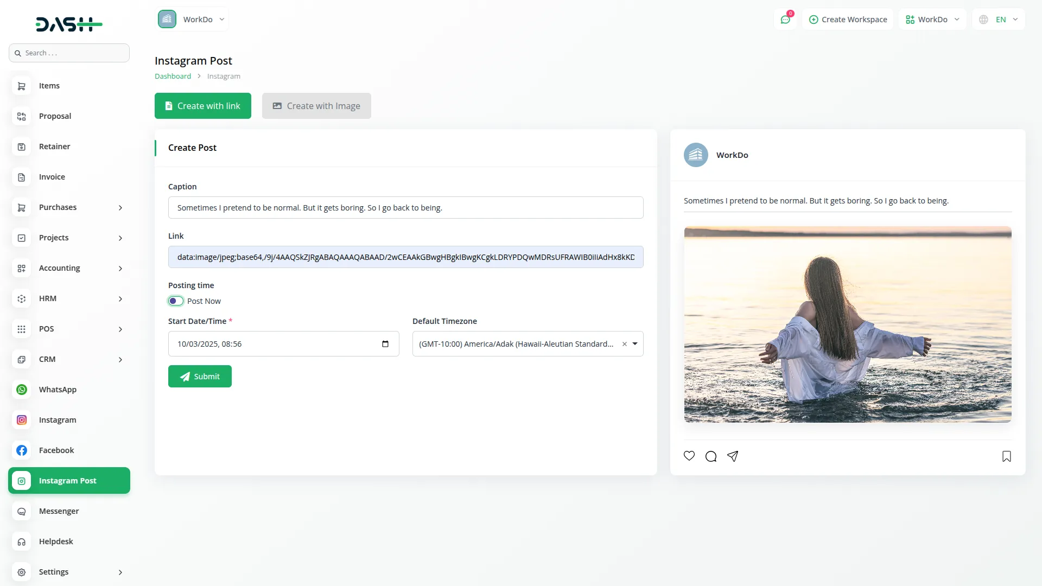1042x586 pixels.
Task: Go to Dashboard breadcrumb link
Action: coord(173,77)
